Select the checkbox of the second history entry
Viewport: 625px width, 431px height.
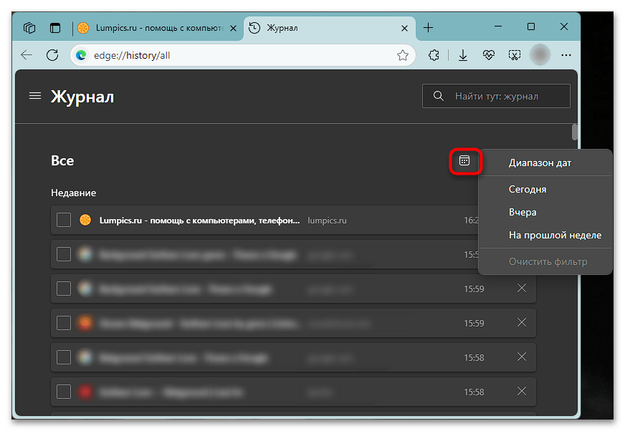[64, 254]
